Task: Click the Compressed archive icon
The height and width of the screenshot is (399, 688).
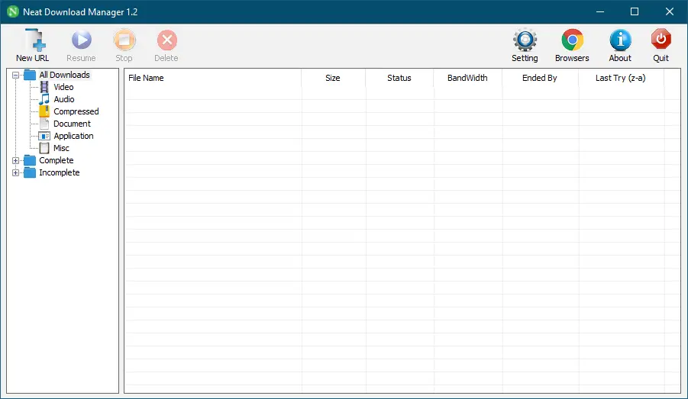Action: (44, 111)
